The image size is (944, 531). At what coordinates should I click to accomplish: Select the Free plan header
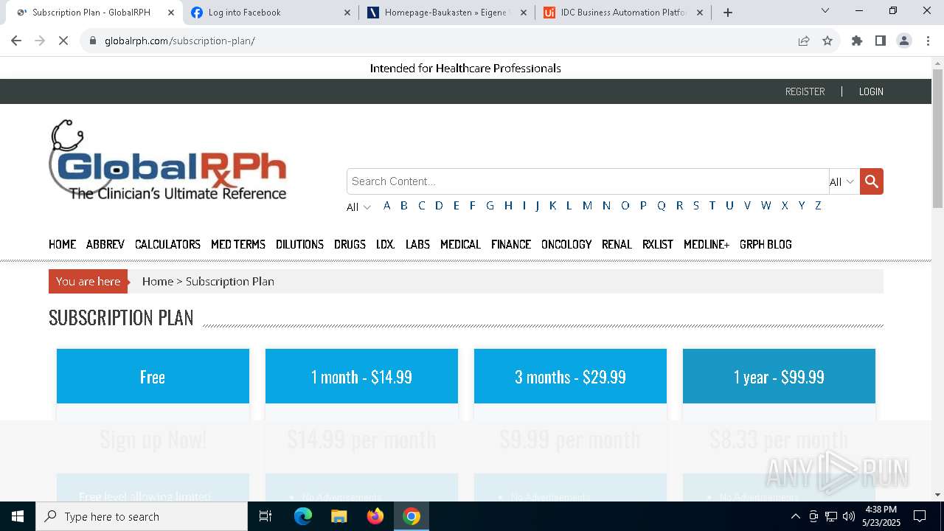[153, 376]
